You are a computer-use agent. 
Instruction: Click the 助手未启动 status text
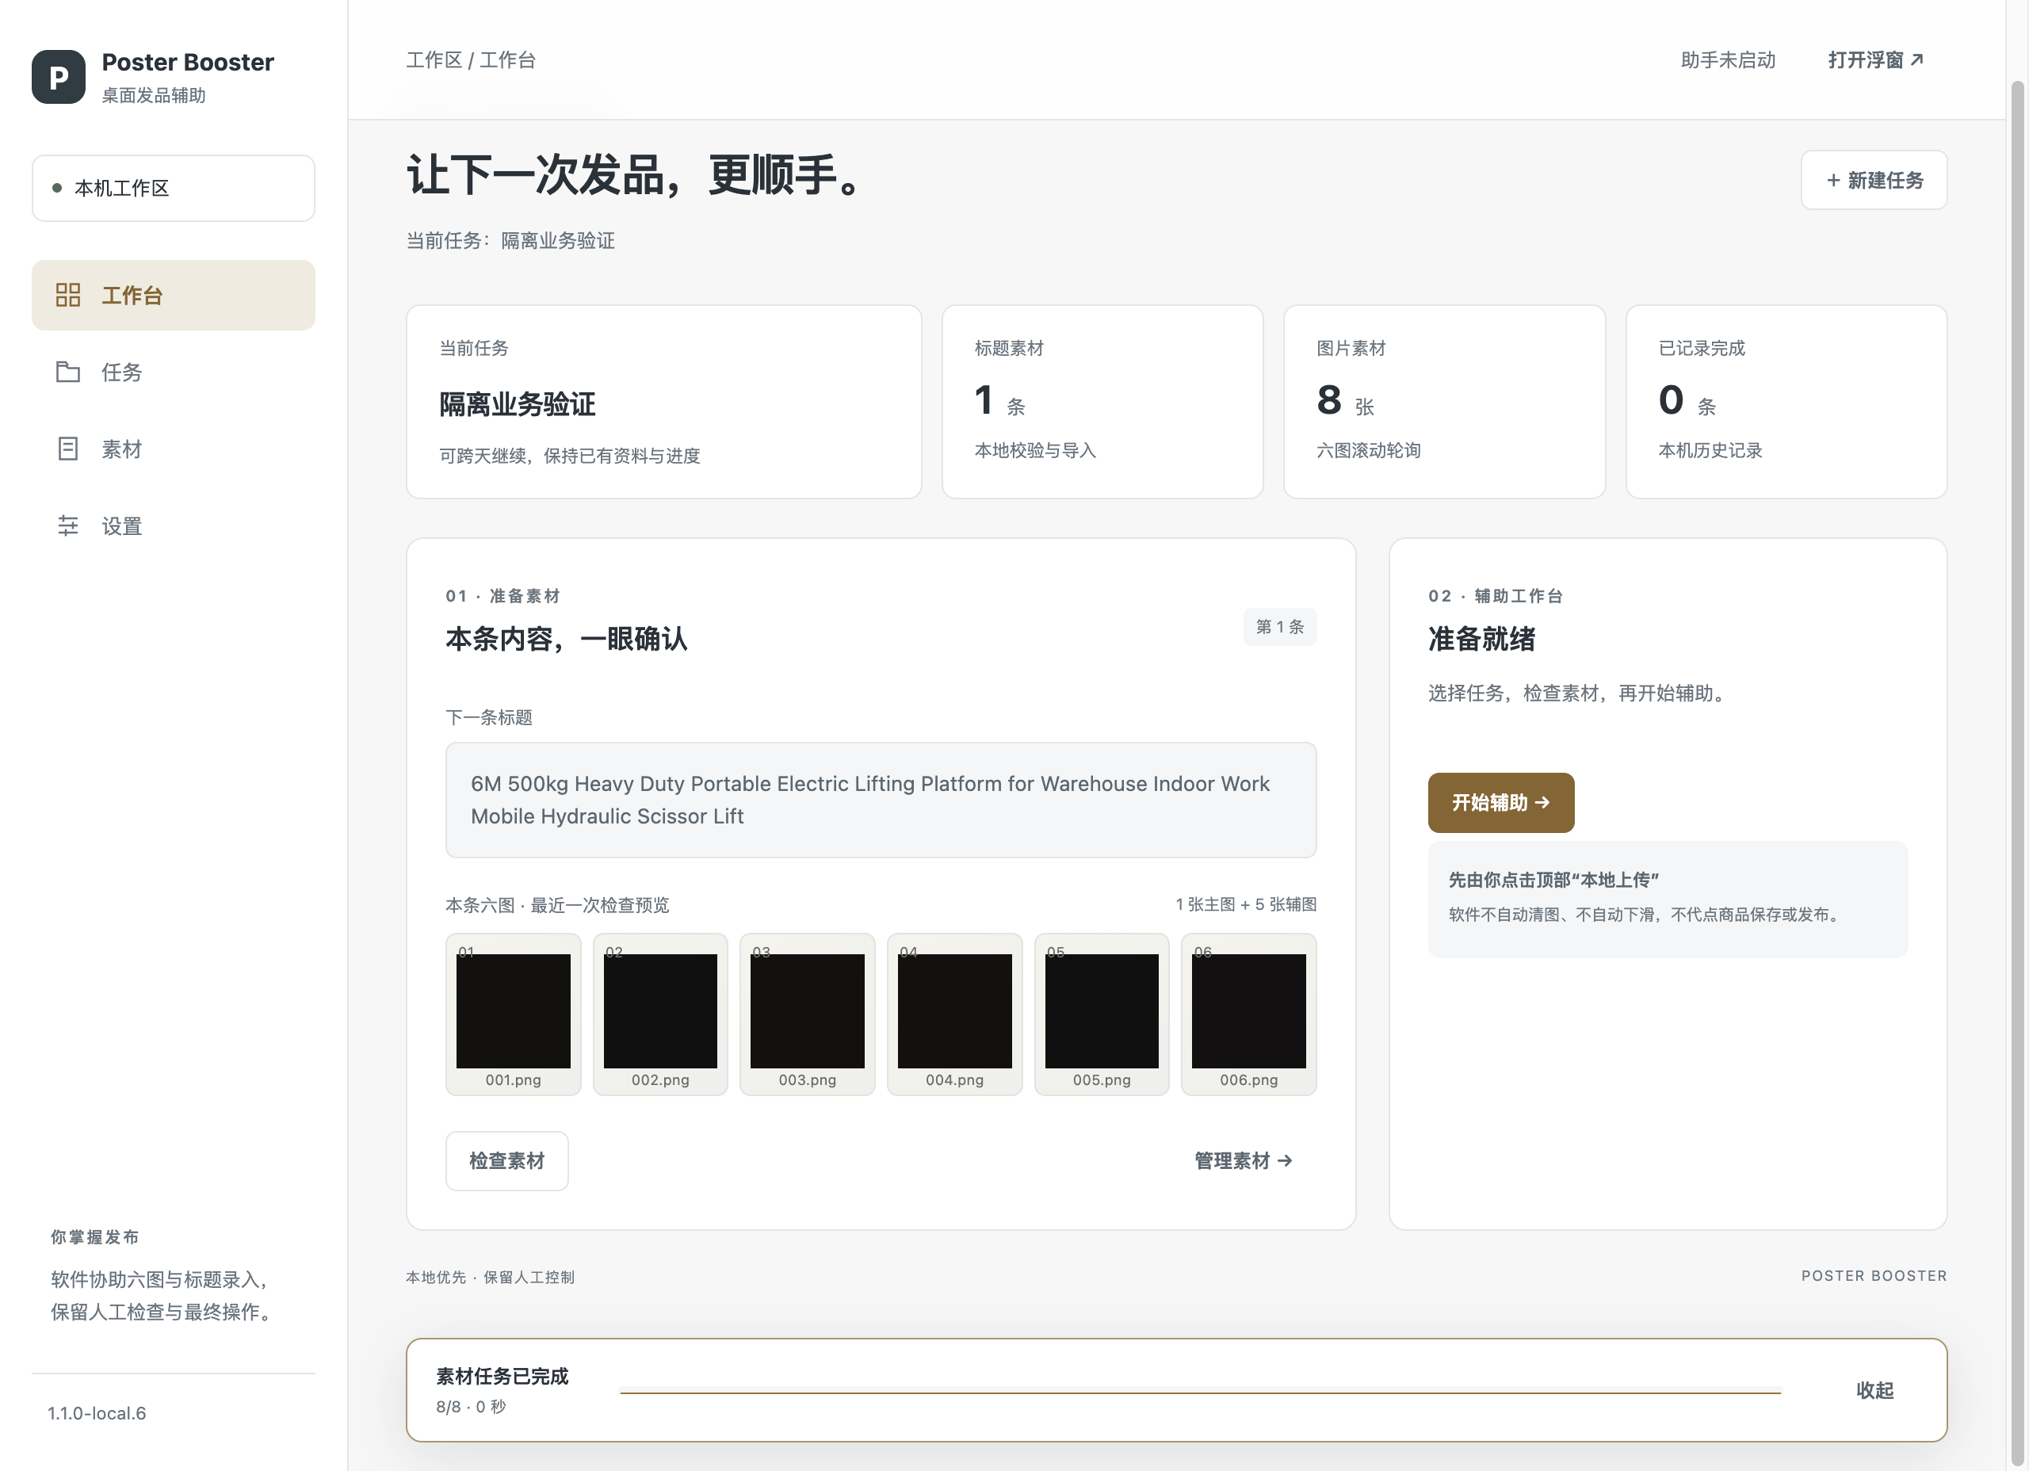(1729, 60)
